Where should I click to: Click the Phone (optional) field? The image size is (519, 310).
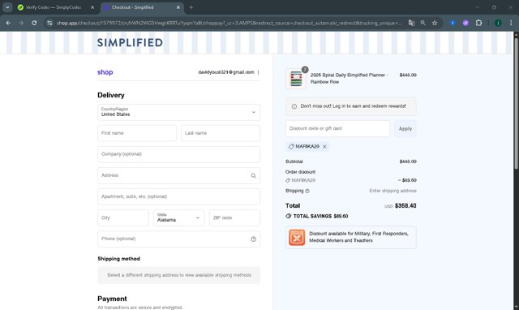pos(178,239)
